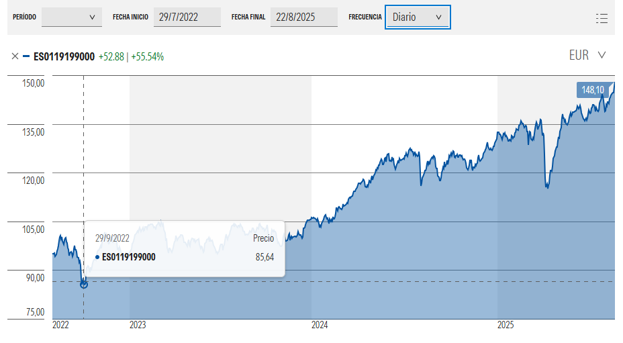Open the chart options list icon
Viewport: 623px width, 343px height.
click(x=602, y=18)
